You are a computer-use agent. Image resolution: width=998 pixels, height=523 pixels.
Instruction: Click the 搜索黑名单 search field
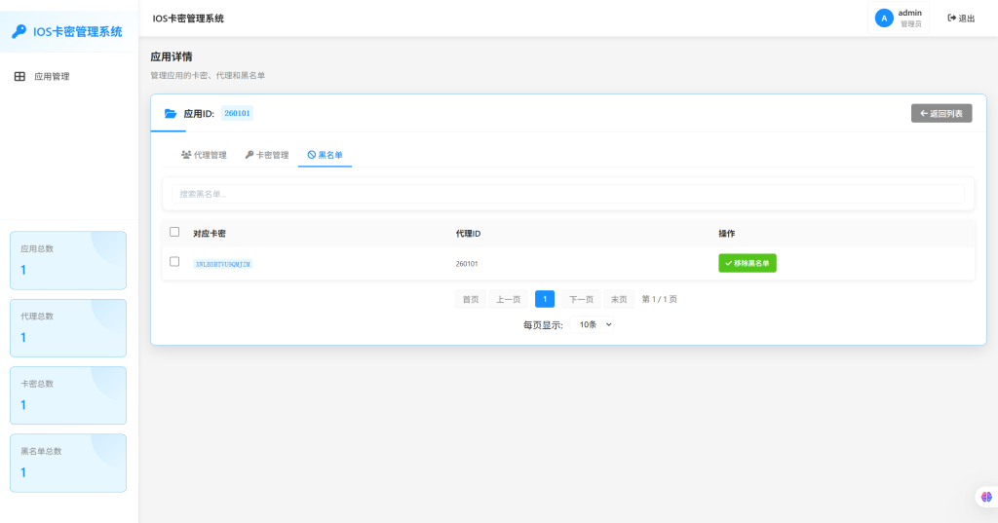[x=567, y=194]
